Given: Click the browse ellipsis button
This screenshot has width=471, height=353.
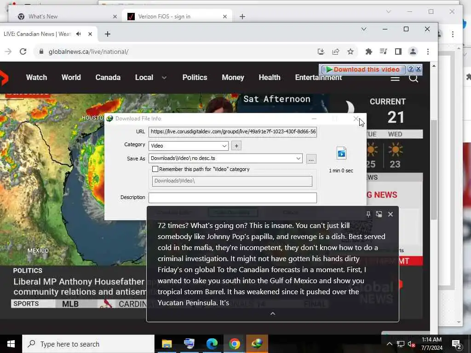Looking at the screenshot, I should tap(311, 159).
